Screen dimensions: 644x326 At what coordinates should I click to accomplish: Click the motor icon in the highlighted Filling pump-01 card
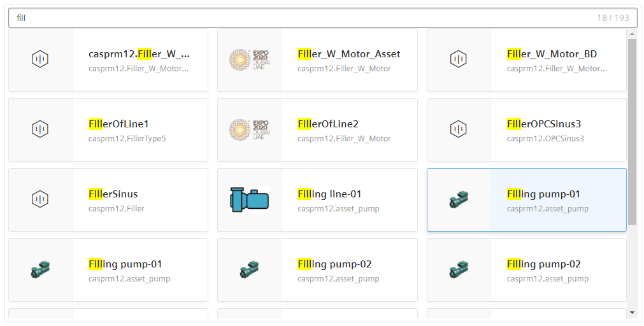pyautogui.click(x=459, y=199)
